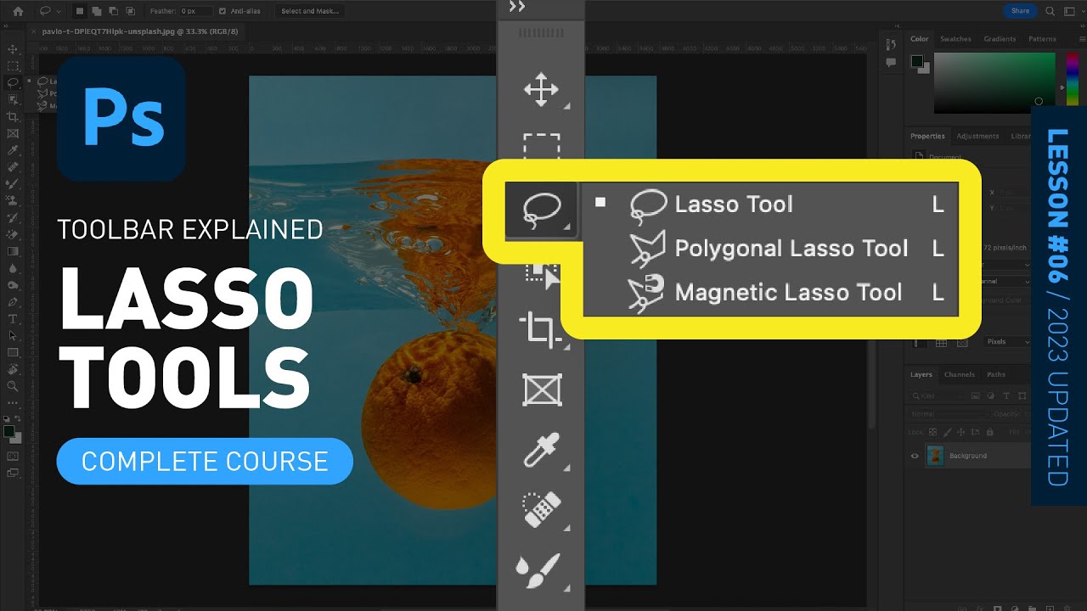The height and width of the screenshot is (611, 1087).
Task: Select the Crop tool in the enlarged toolbar
Action: pos(541,328)
